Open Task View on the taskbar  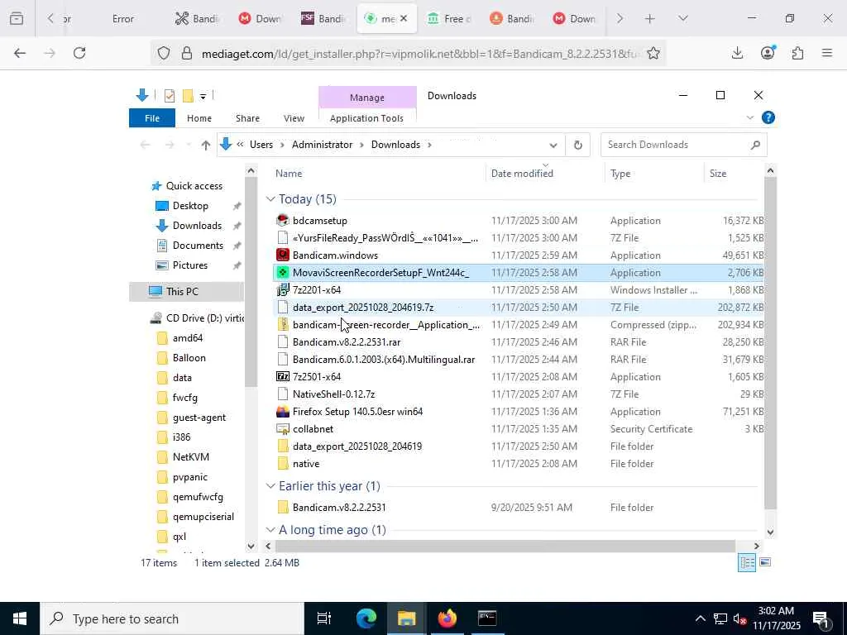[323, 618]
